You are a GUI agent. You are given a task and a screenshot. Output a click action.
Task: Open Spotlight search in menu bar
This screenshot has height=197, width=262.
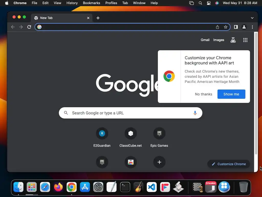tap(200, 3)
